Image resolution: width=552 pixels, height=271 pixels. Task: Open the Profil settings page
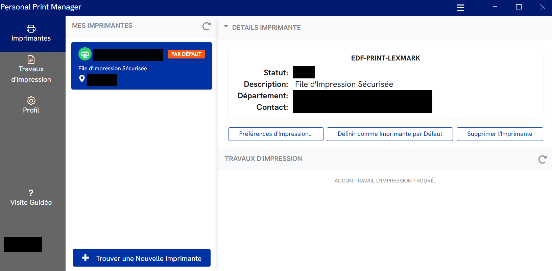click(31, 105)
